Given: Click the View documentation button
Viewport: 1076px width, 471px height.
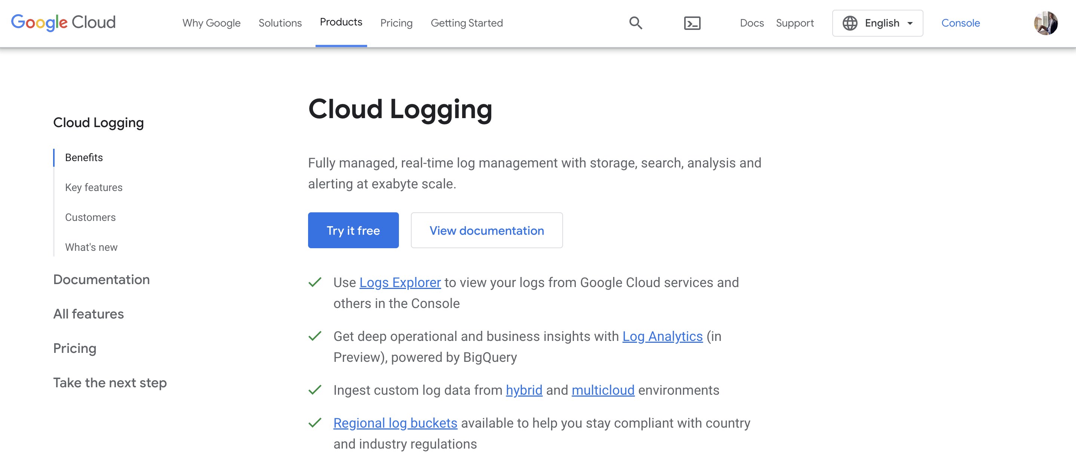Looking at the screenshot, I should click(x=487, y=230).
